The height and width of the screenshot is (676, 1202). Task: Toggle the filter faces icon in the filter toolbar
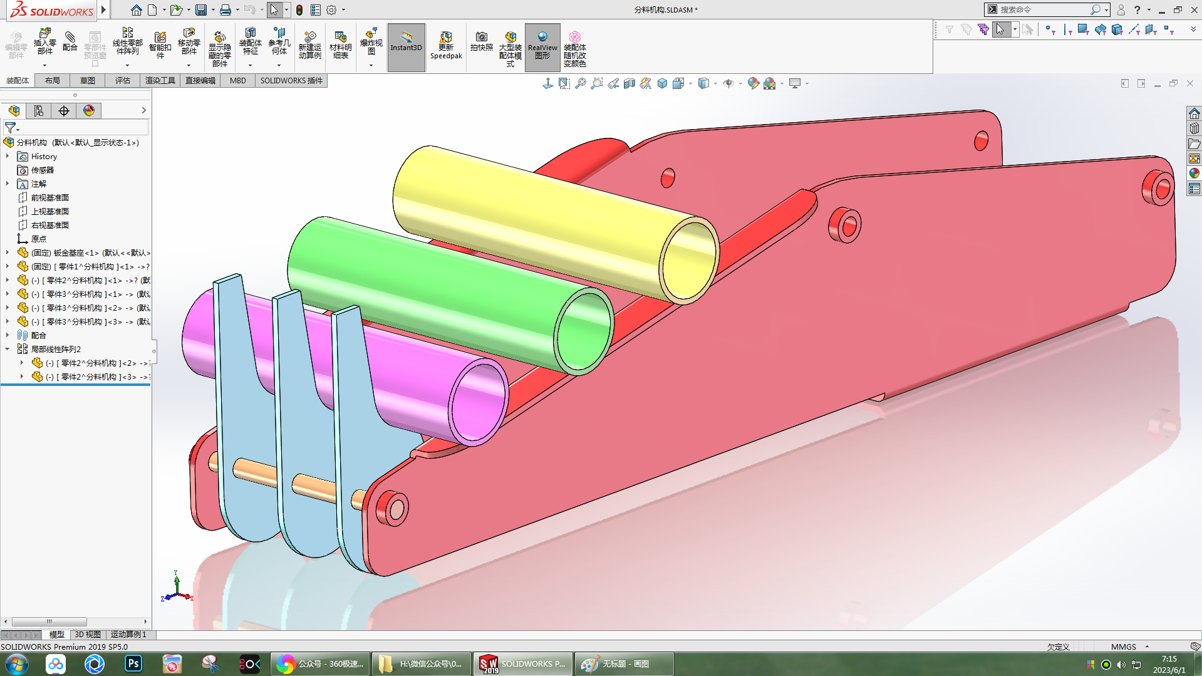[x=1083, y=29]
